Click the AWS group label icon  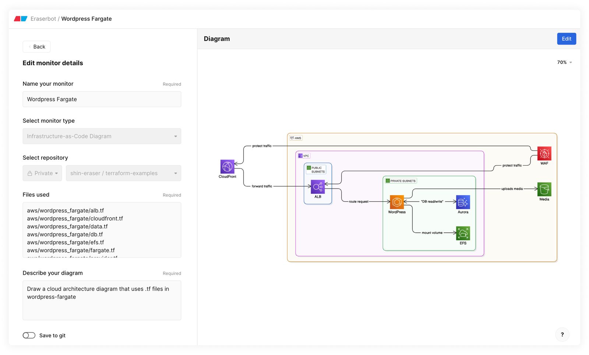pyautogui.click(x=292, y=138)
